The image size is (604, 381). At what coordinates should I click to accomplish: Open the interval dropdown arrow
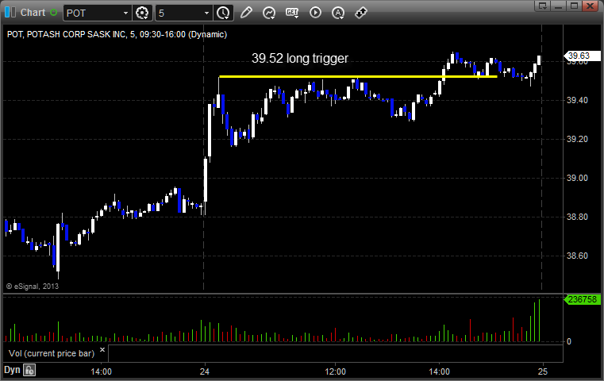pyautogui.click(x=207, y=13)
